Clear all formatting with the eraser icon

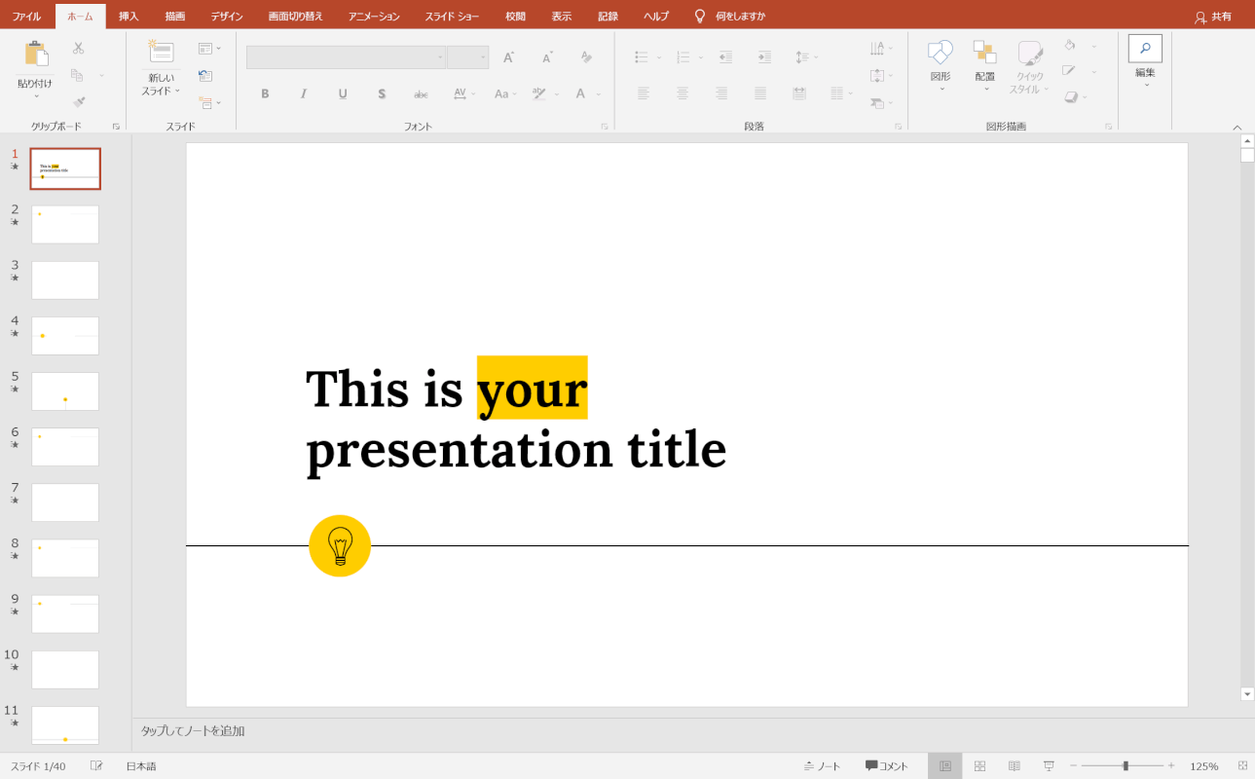(x=586, y=57)
